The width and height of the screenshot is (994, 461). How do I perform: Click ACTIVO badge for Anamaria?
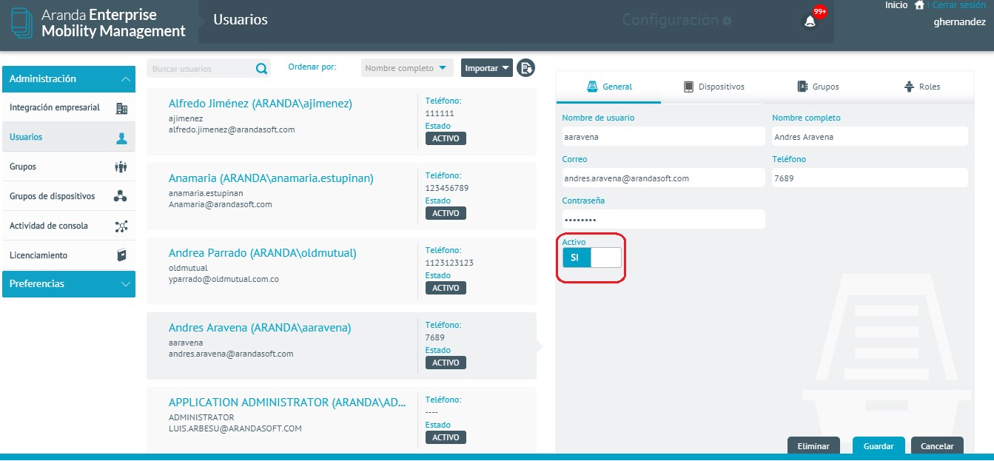pos(446,213)
